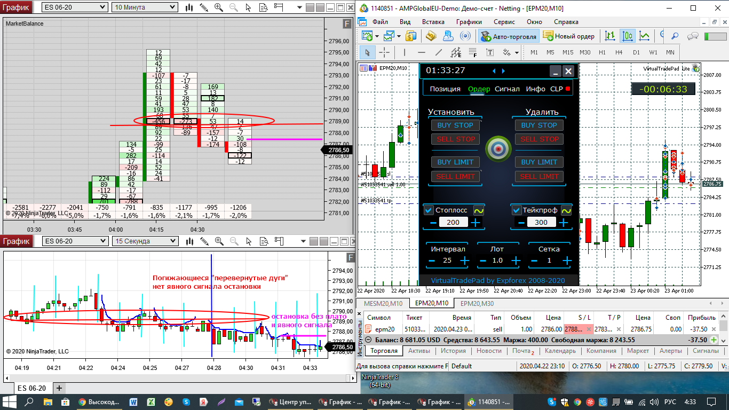Viewport: 729px width, 410px height.
Task: Switch MetaTrader chart to bar chart
Action: pos(611,36)
